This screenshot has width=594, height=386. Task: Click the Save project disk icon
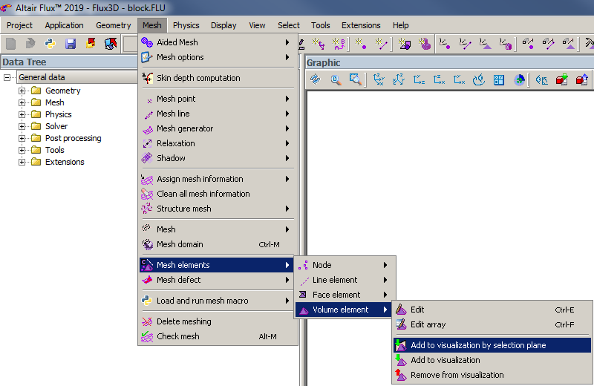71,44
